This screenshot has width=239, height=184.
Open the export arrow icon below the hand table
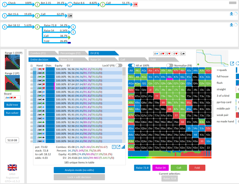(x=118, y=147)
